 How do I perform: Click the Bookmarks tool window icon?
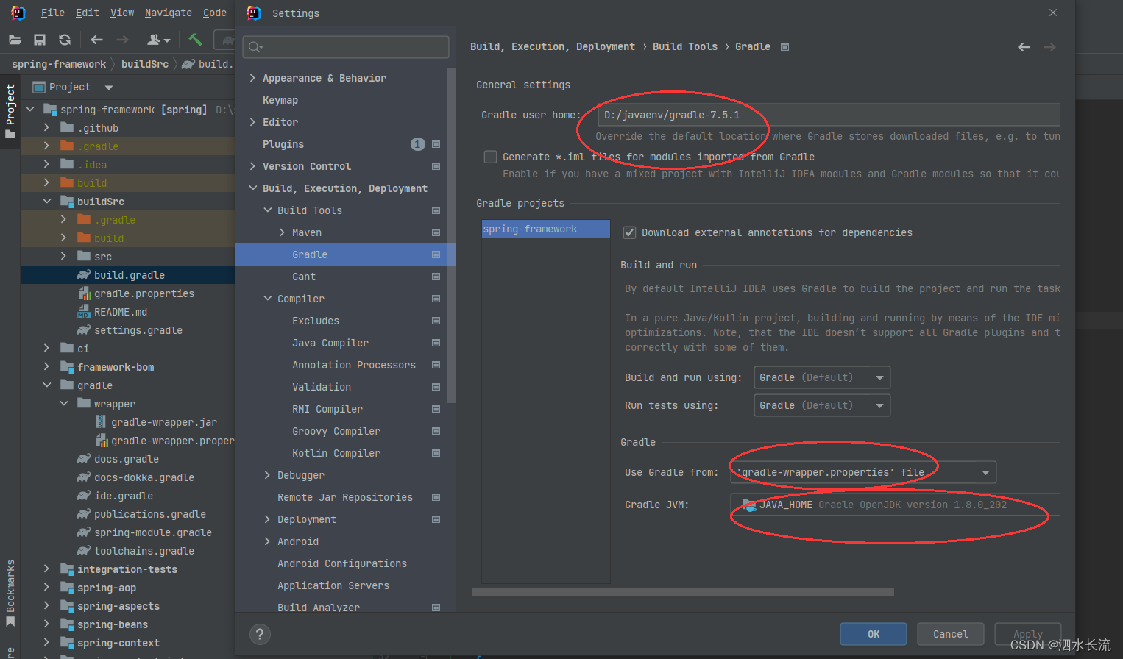[10, 622]
